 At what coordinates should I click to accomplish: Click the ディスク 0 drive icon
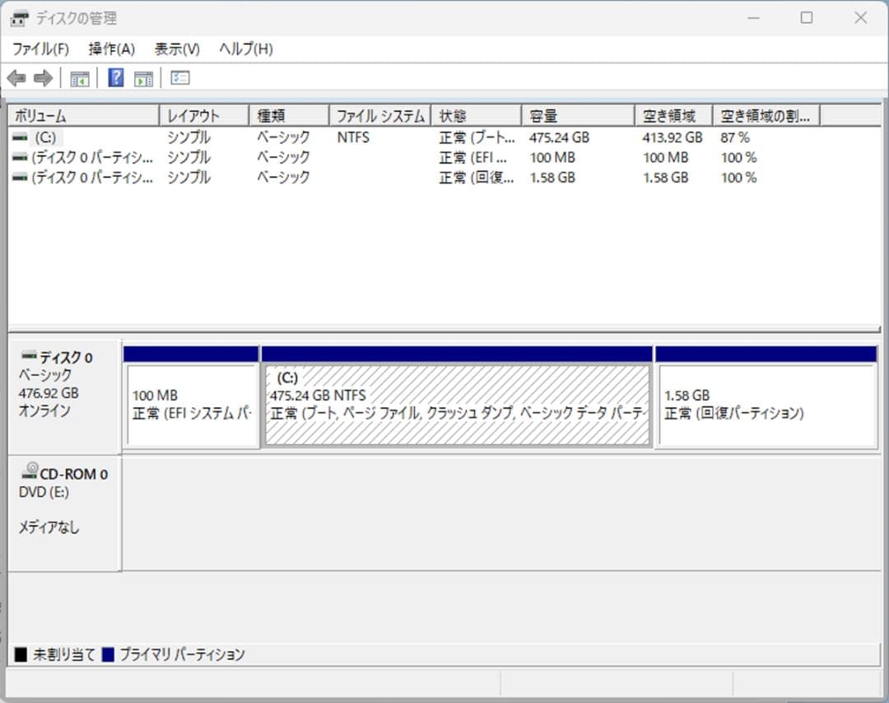(23, 357)
